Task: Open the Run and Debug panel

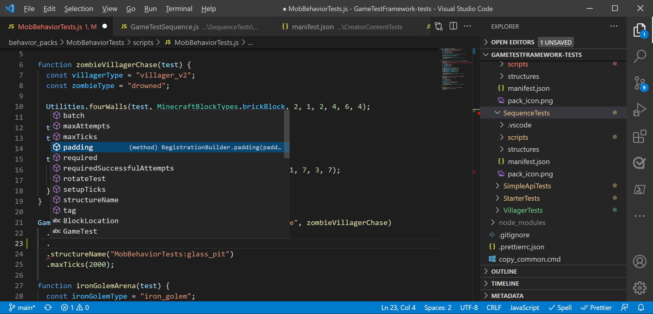Action: [640, 109]
